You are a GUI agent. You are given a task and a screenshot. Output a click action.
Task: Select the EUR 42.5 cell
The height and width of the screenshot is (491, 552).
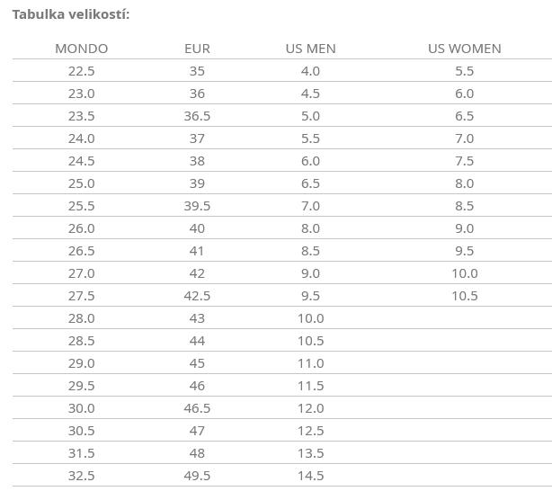click(x=197, y=296)
